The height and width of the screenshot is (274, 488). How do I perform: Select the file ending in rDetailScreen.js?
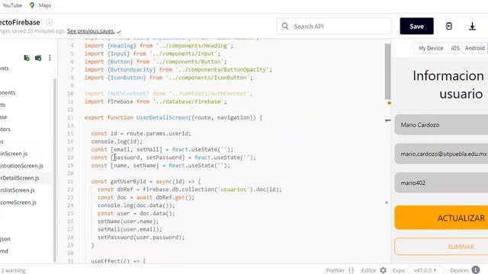[x=20, y=178]
